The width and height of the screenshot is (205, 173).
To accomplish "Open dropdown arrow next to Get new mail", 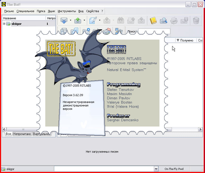I will (70, 20).
